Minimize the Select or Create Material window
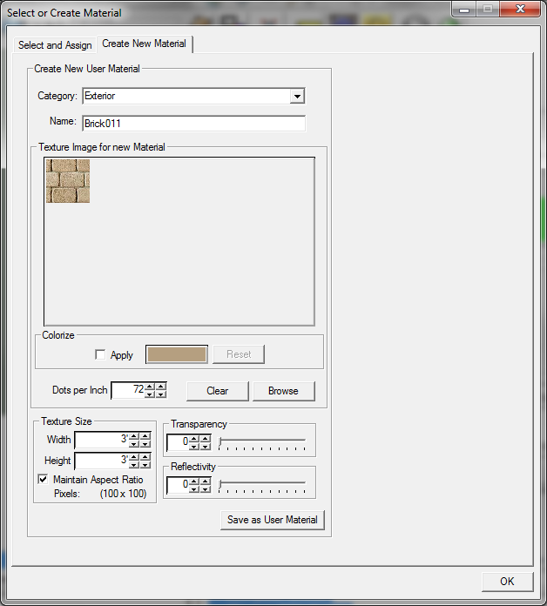 [x=464, y=10]
